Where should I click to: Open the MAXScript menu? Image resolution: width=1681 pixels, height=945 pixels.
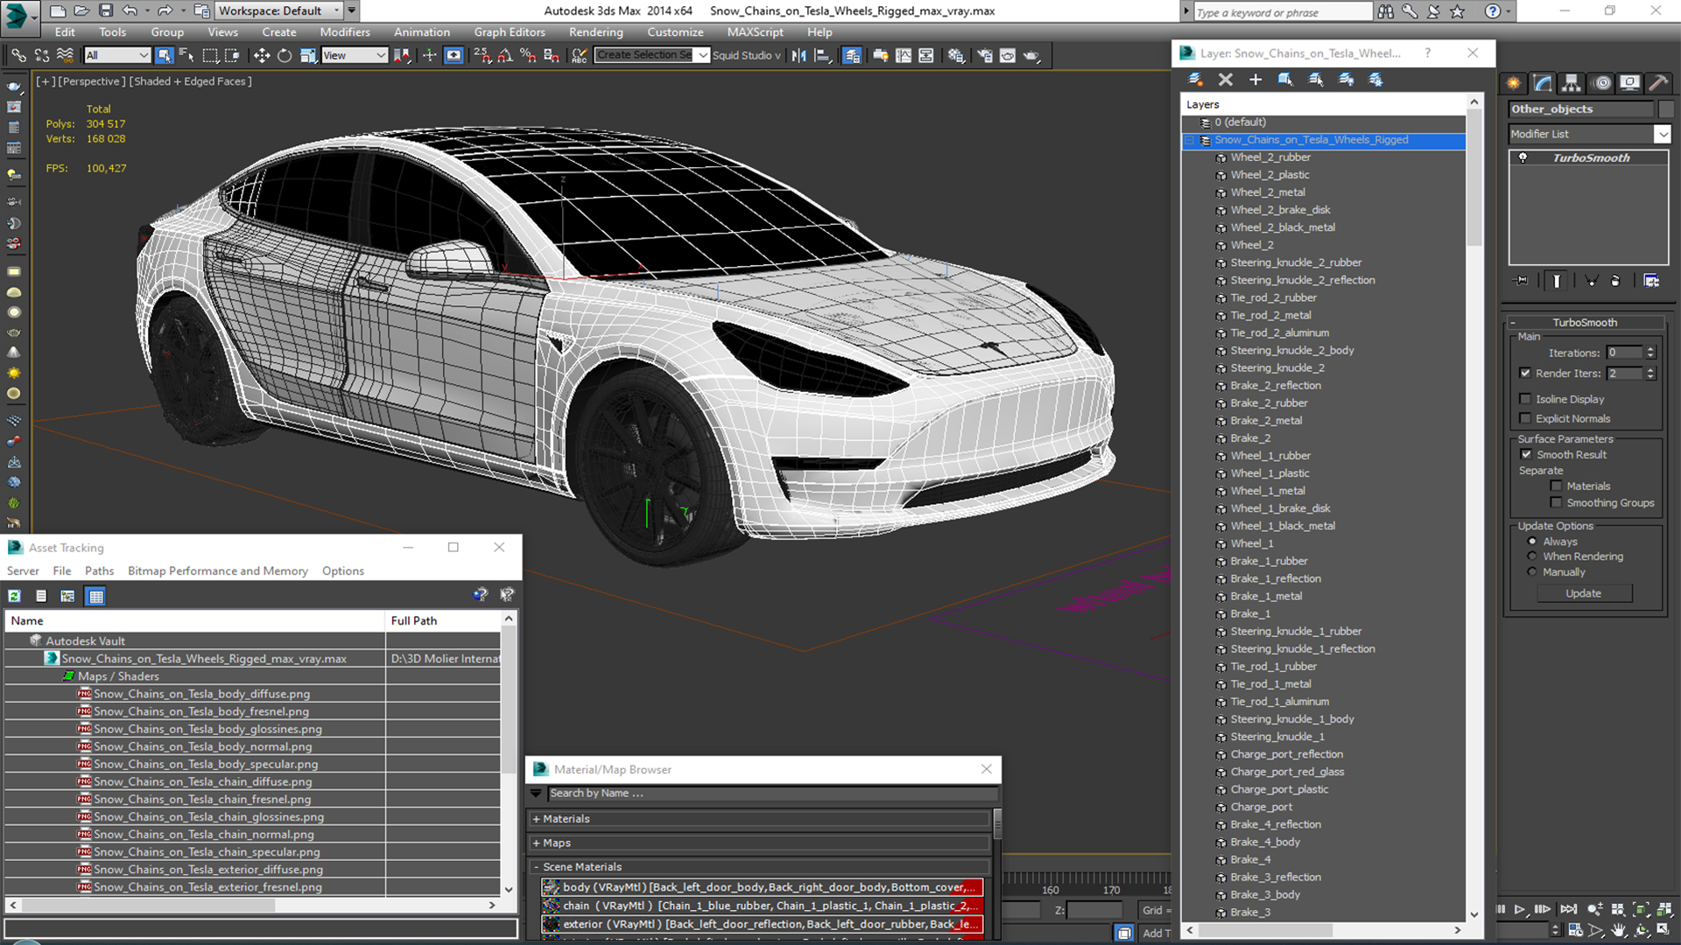click(x=755, y=32)
